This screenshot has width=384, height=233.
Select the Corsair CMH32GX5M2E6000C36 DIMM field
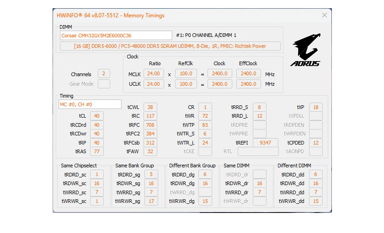tap(116, 35)
